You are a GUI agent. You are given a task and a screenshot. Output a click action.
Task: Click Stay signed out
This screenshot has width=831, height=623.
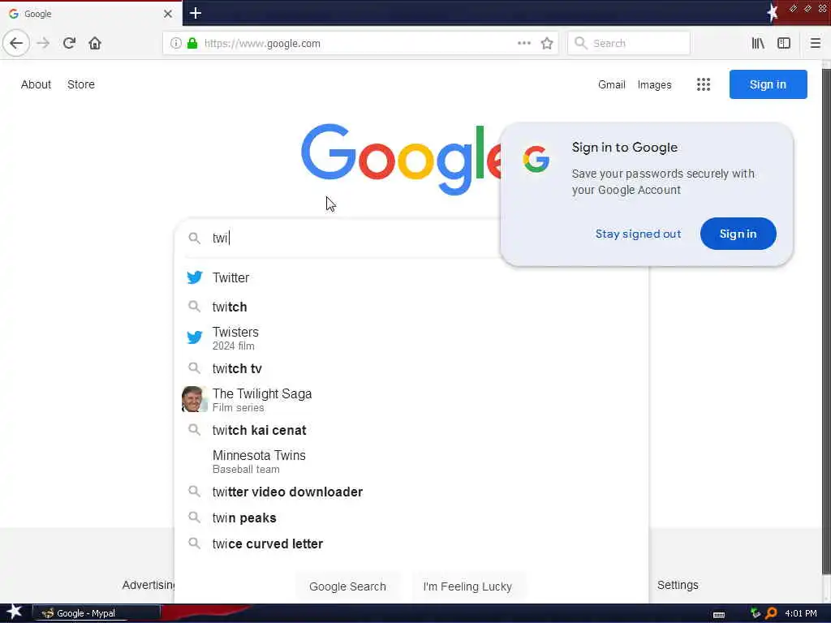pos(638,234)
